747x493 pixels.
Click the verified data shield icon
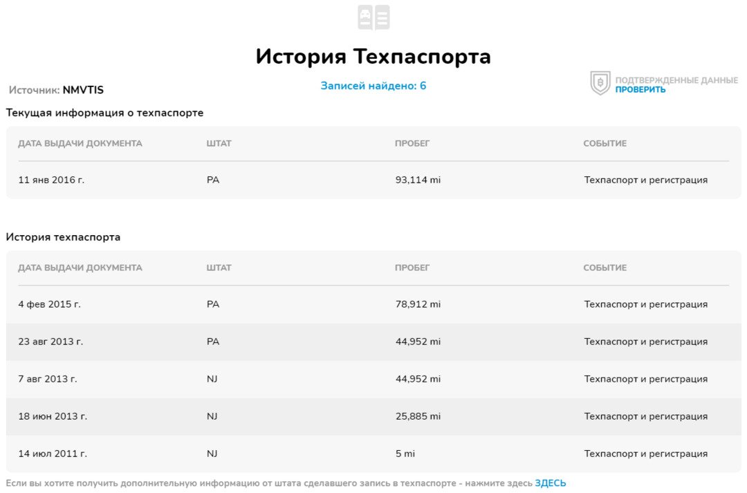[x=600, y=83]
